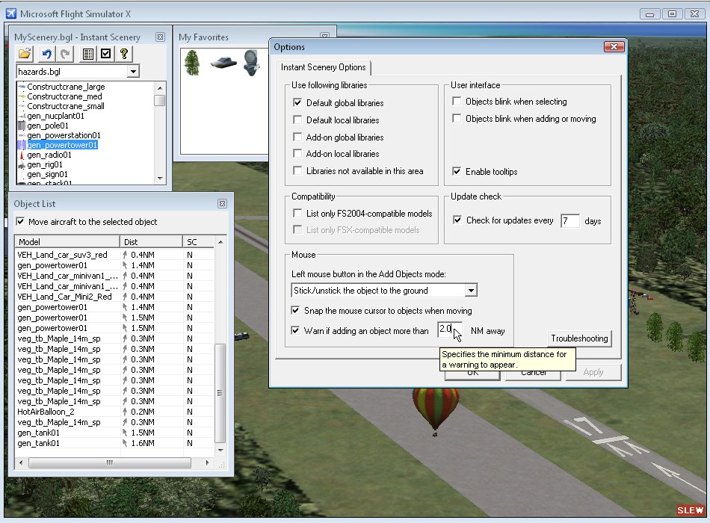Select highlighted gen_powertower01 library item
The height and width of the screenshot is (523, 710).
62,145
